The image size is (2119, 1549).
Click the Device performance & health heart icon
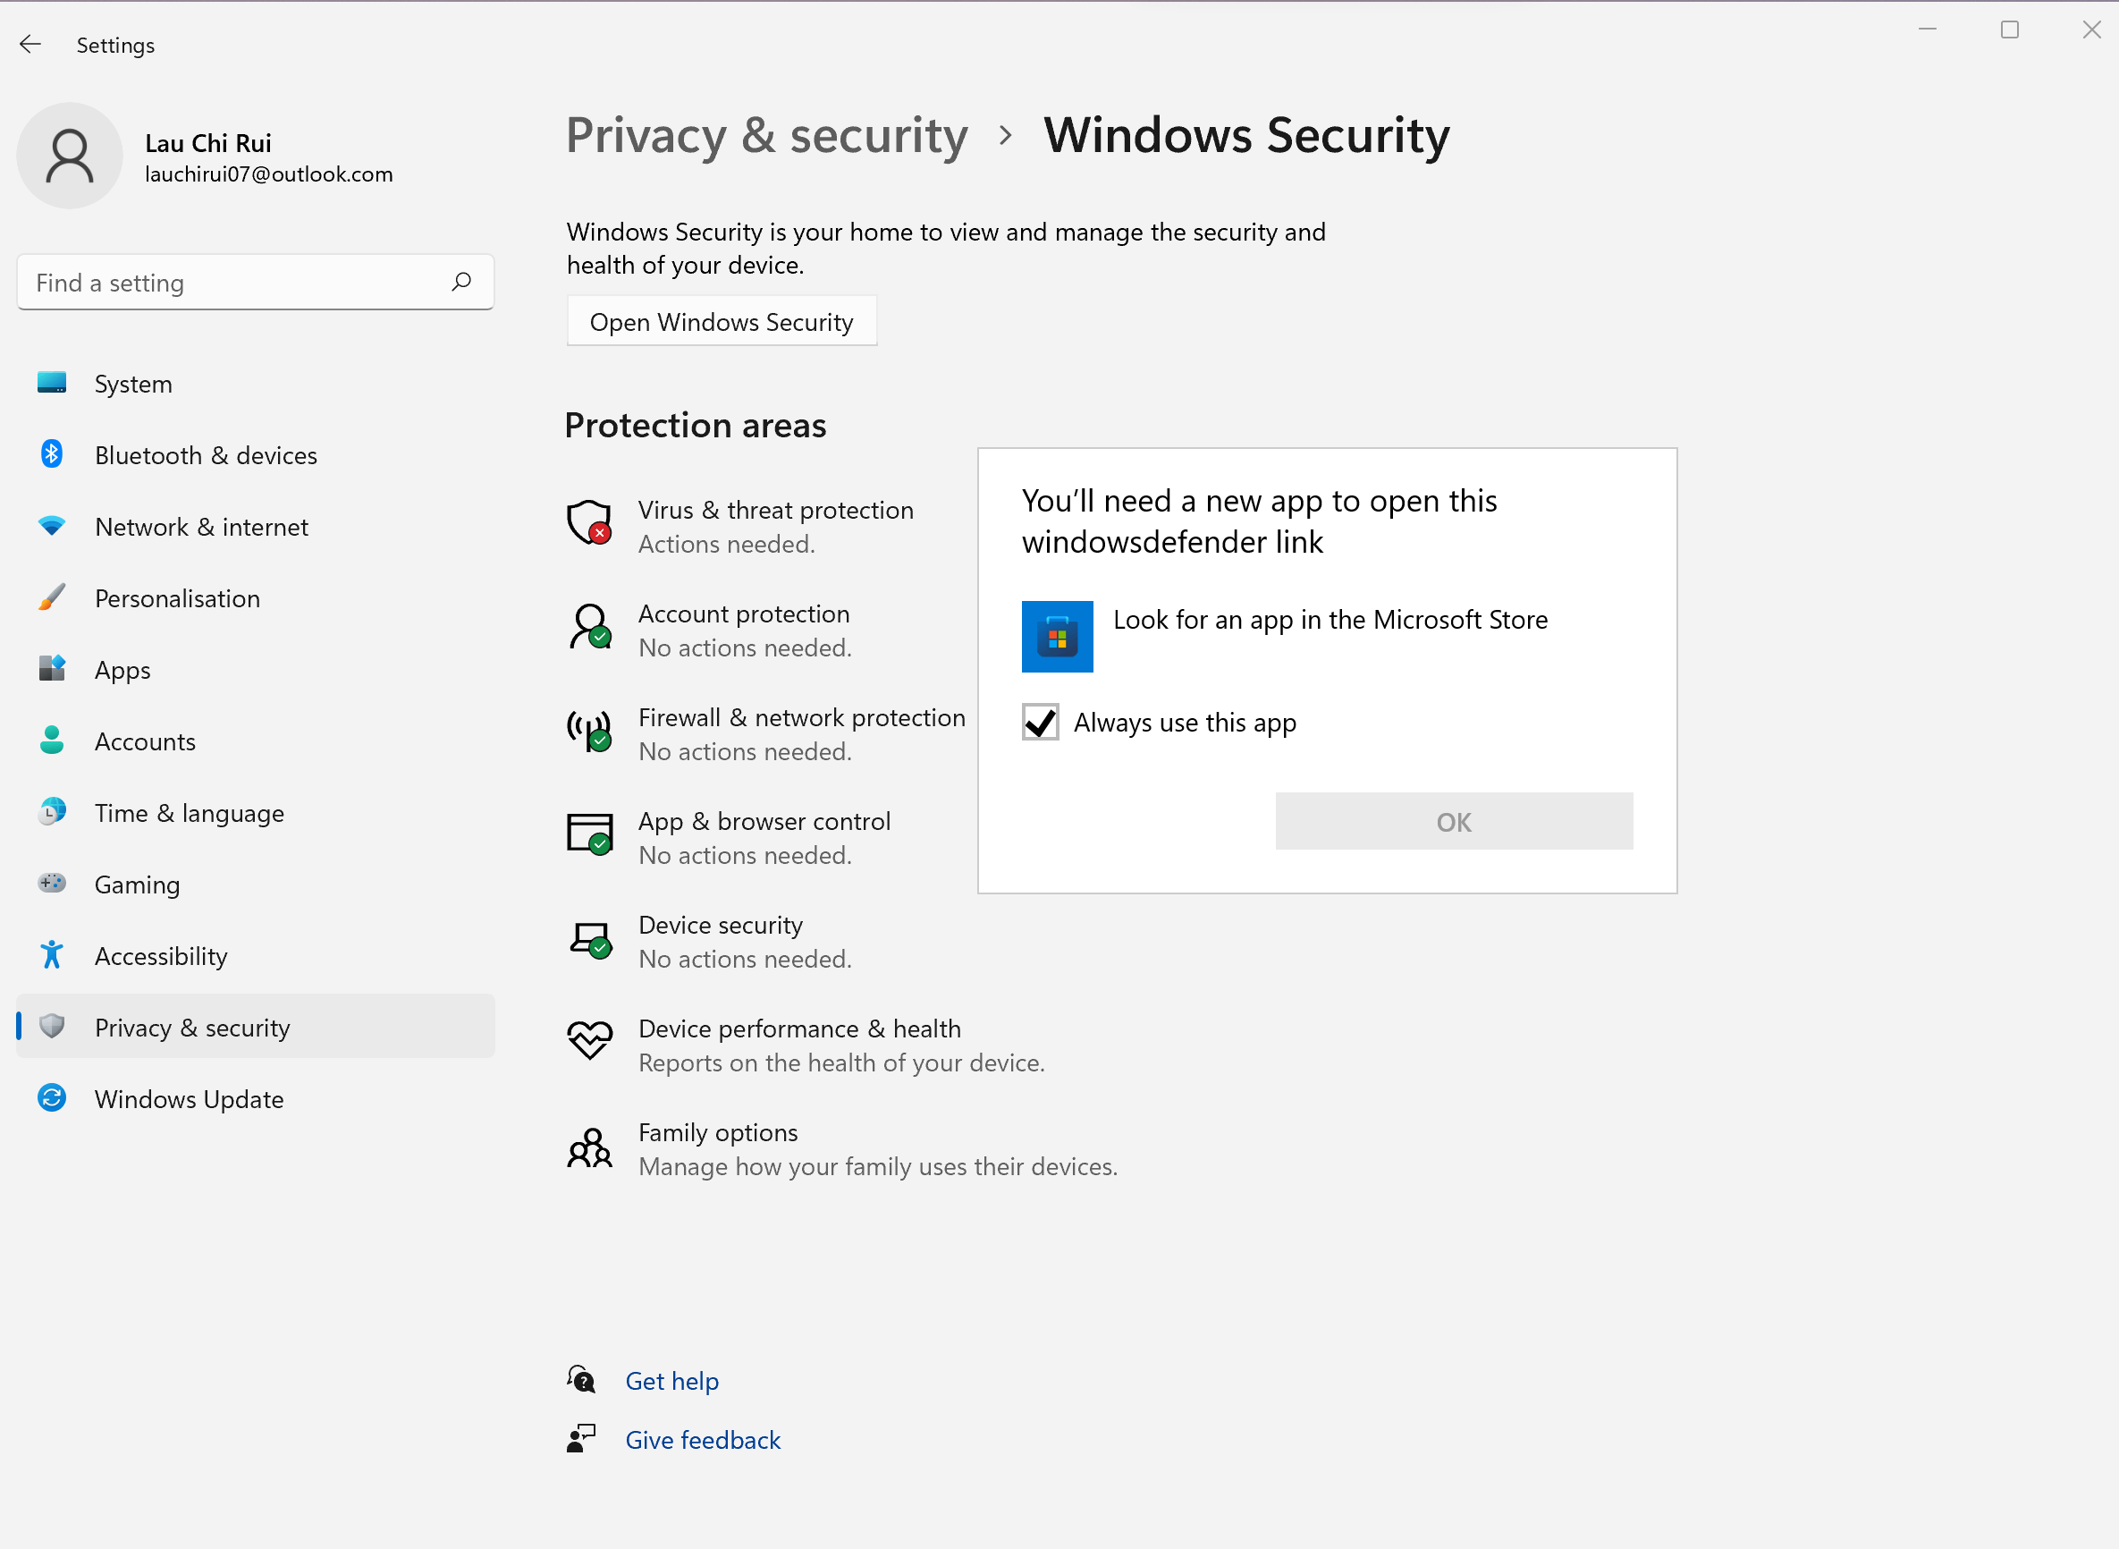point(590,1041)
